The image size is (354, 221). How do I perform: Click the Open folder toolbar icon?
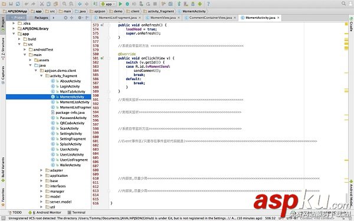4,4
